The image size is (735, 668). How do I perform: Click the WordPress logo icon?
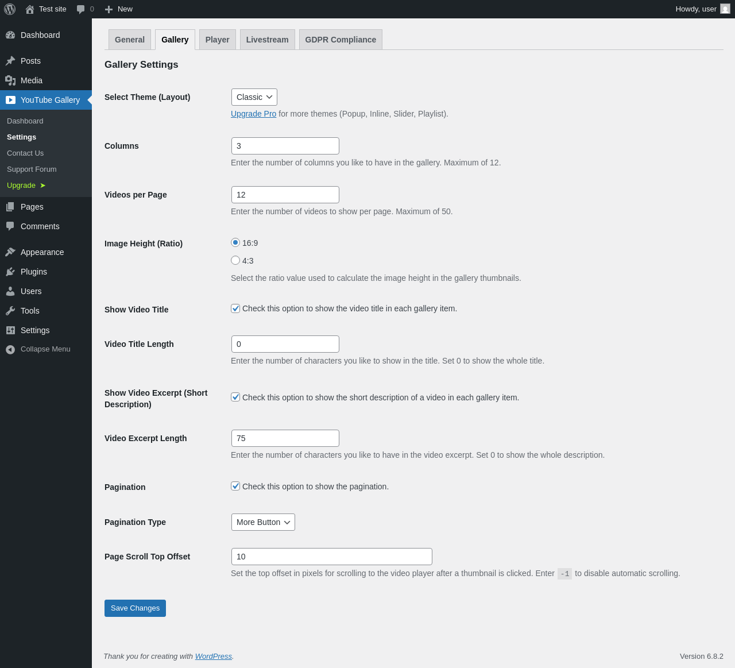pos(10,9)
